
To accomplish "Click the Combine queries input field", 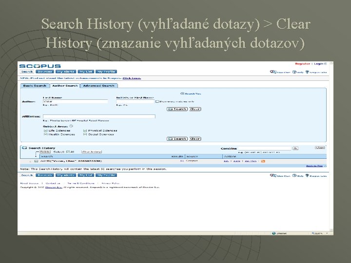I will click(265, 148).
